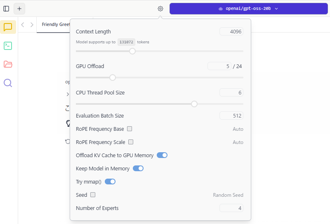Open the purple Discover search icon
This screenshot has height=224, width=330.
click(8, 83)
